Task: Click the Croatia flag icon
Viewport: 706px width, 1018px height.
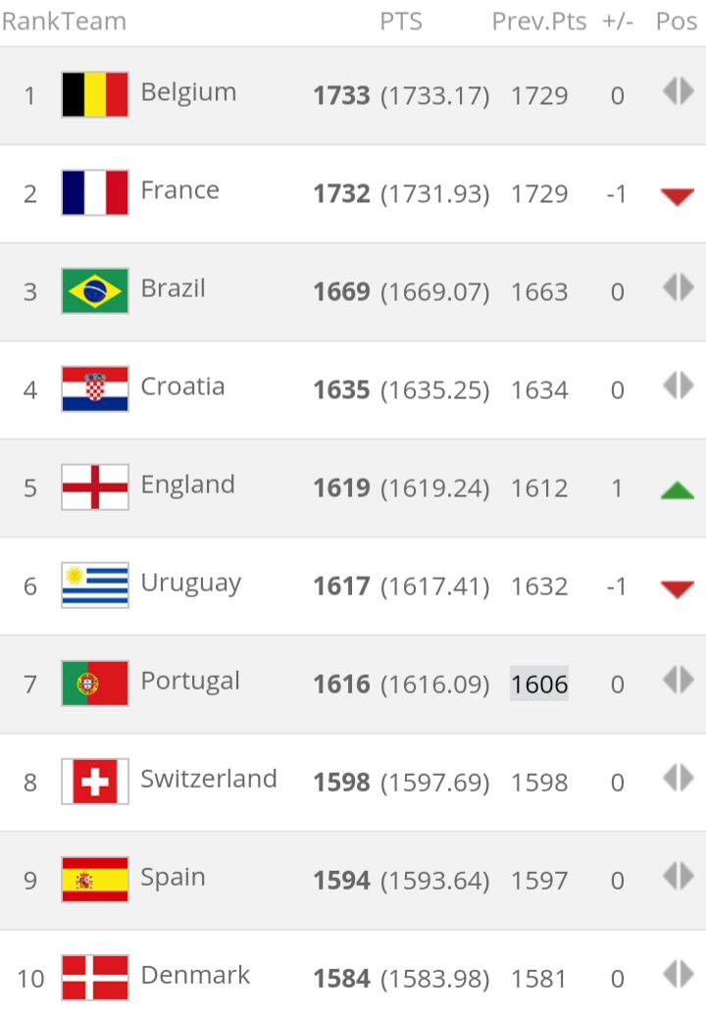Action: pos(95,389)
